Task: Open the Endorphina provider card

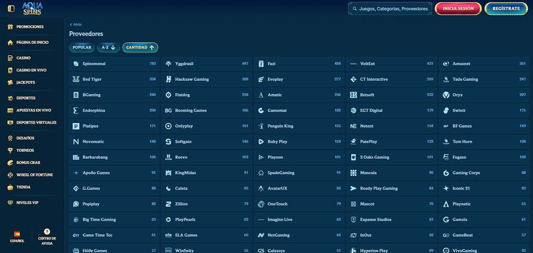Action: click(114, 111)
